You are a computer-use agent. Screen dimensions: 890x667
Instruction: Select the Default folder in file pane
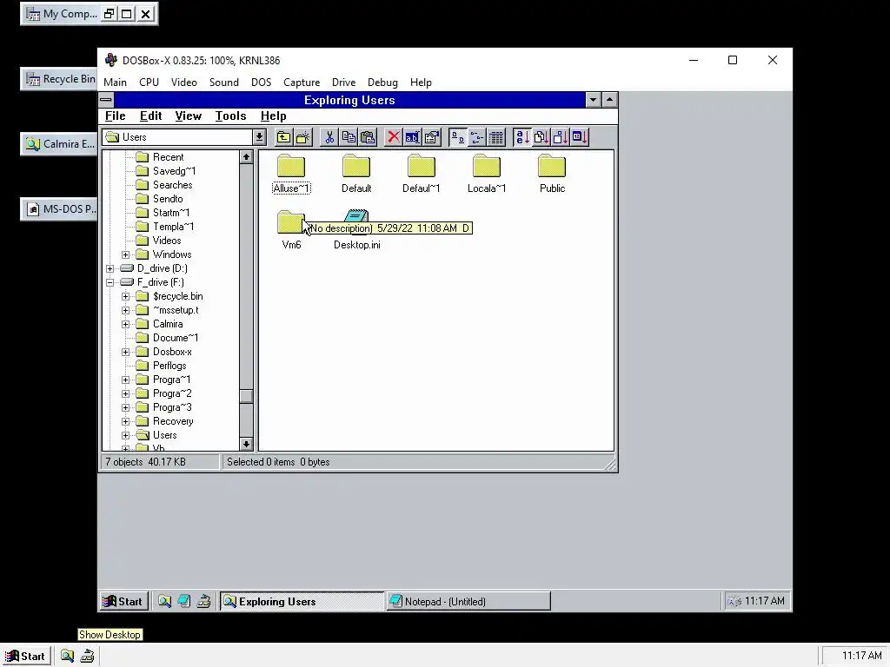(356, 174)
